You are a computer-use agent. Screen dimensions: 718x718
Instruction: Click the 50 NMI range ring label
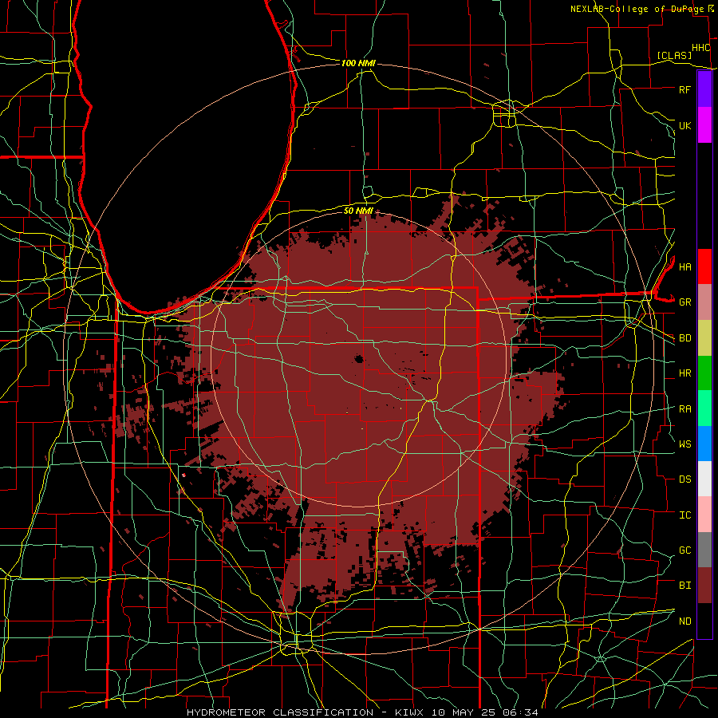pyautogui.click(x=358, y=211)
